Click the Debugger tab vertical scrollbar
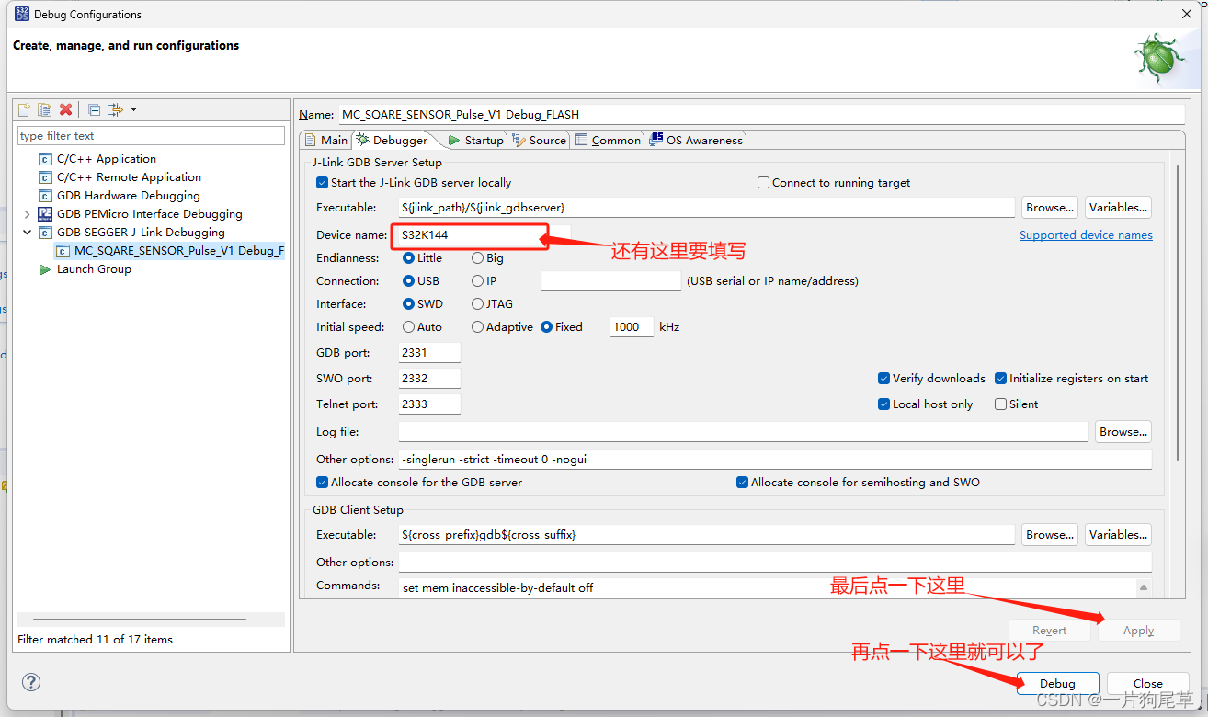This screenshot has height=717, width=1208. pyautogui.click(x=1178, y=313)
